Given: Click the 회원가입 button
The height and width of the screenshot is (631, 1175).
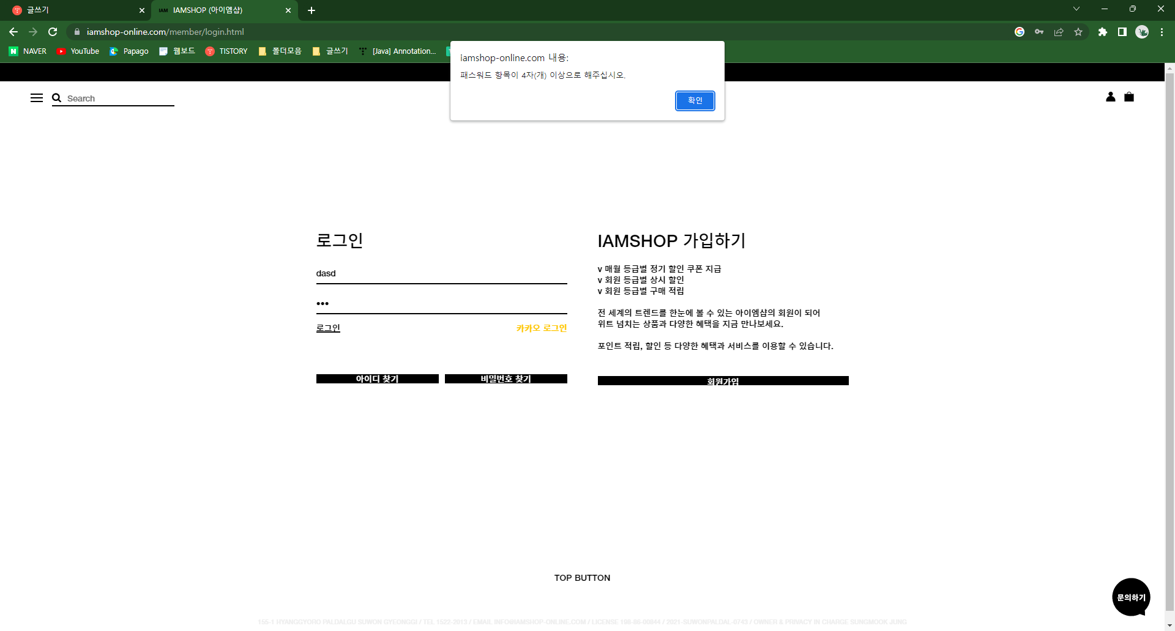Looking at the screenshot, I should pos(723,380).
